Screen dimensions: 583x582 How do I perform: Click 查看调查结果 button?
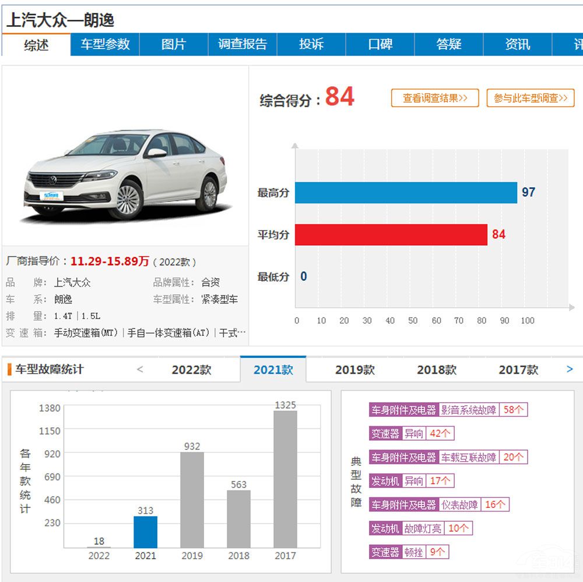[435, 98]
